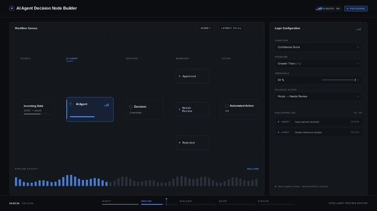The height and width of the screenshot is (211, 377).
Task: Select the Incoming Data node
Action: tap(37, 110)
